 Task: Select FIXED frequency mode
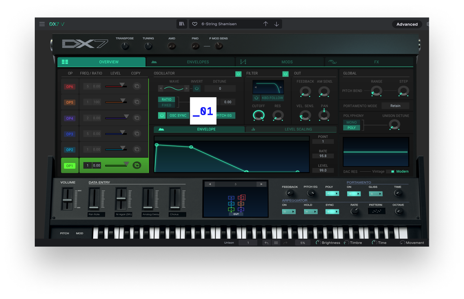tap(166, 105)
